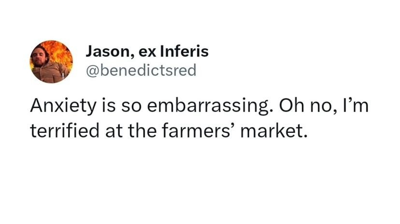Click the man's jacket in avatar
This screenshot has width=400, height=224.
point(51,73)
